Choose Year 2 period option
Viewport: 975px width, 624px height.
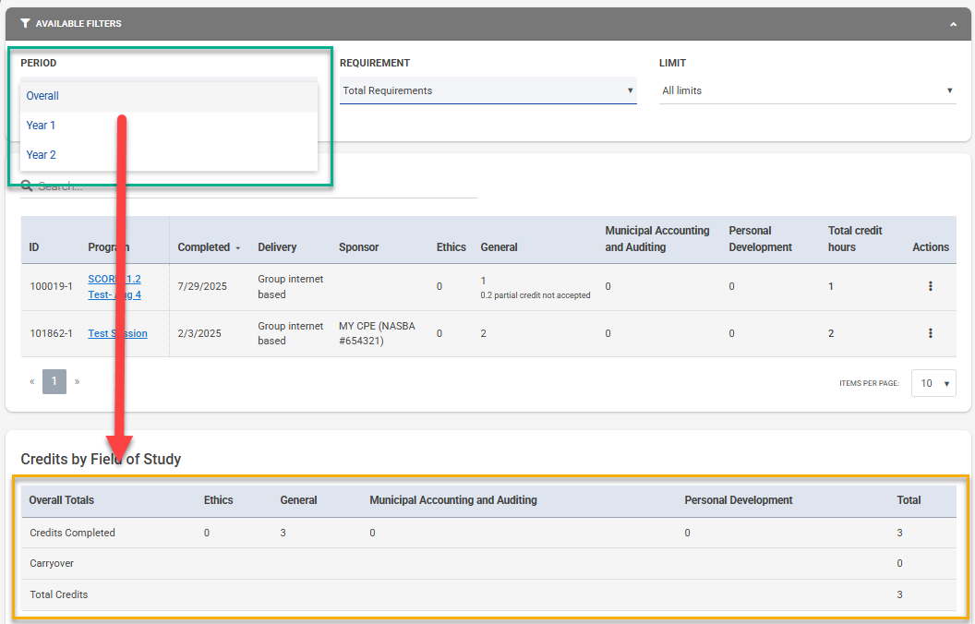pyautogui.click(x=41, y=155)
